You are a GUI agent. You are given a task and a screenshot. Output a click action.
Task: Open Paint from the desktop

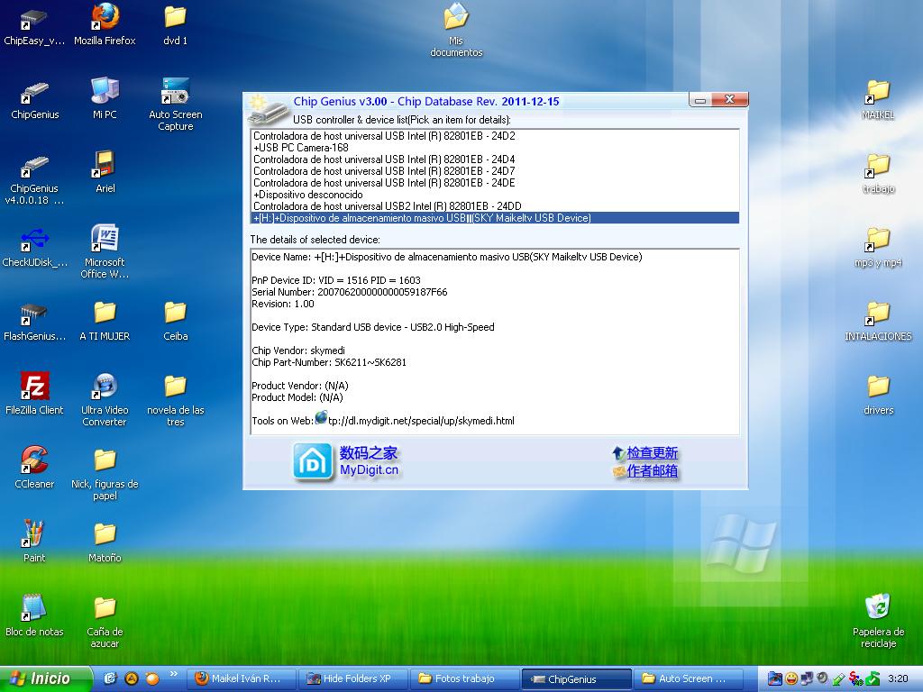[33, 532]
